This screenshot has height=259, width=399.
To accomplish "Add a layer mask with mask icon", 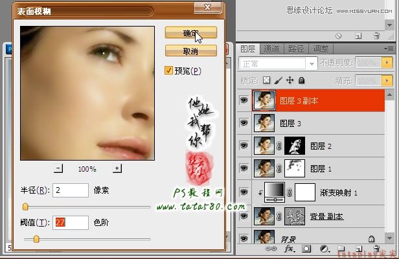I will [x=306, y=249].
